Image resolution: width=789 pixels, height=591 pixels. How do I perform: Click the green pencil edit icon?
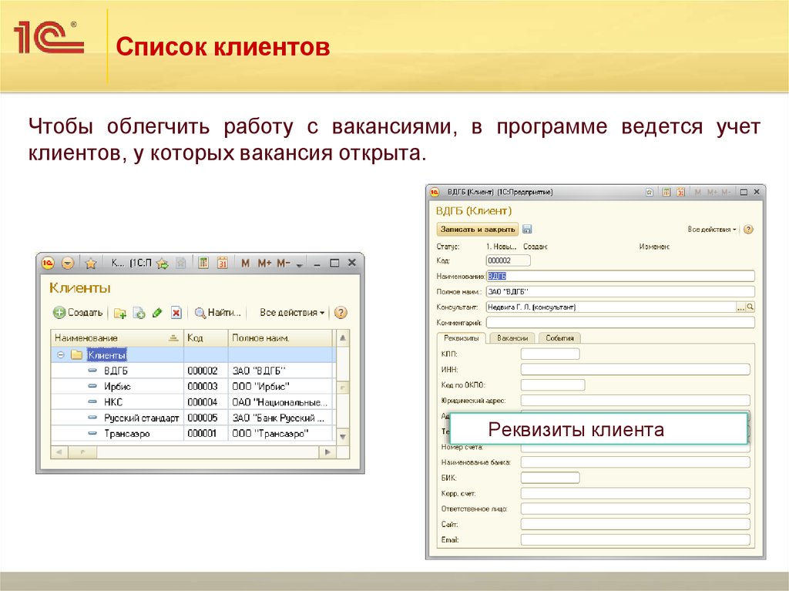point(157,313)
